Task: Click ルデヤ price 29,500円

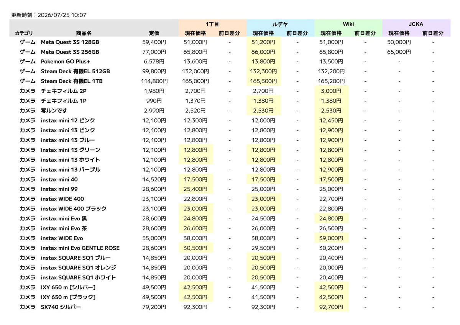Action: pyautogui.click(x=263, y=248)
